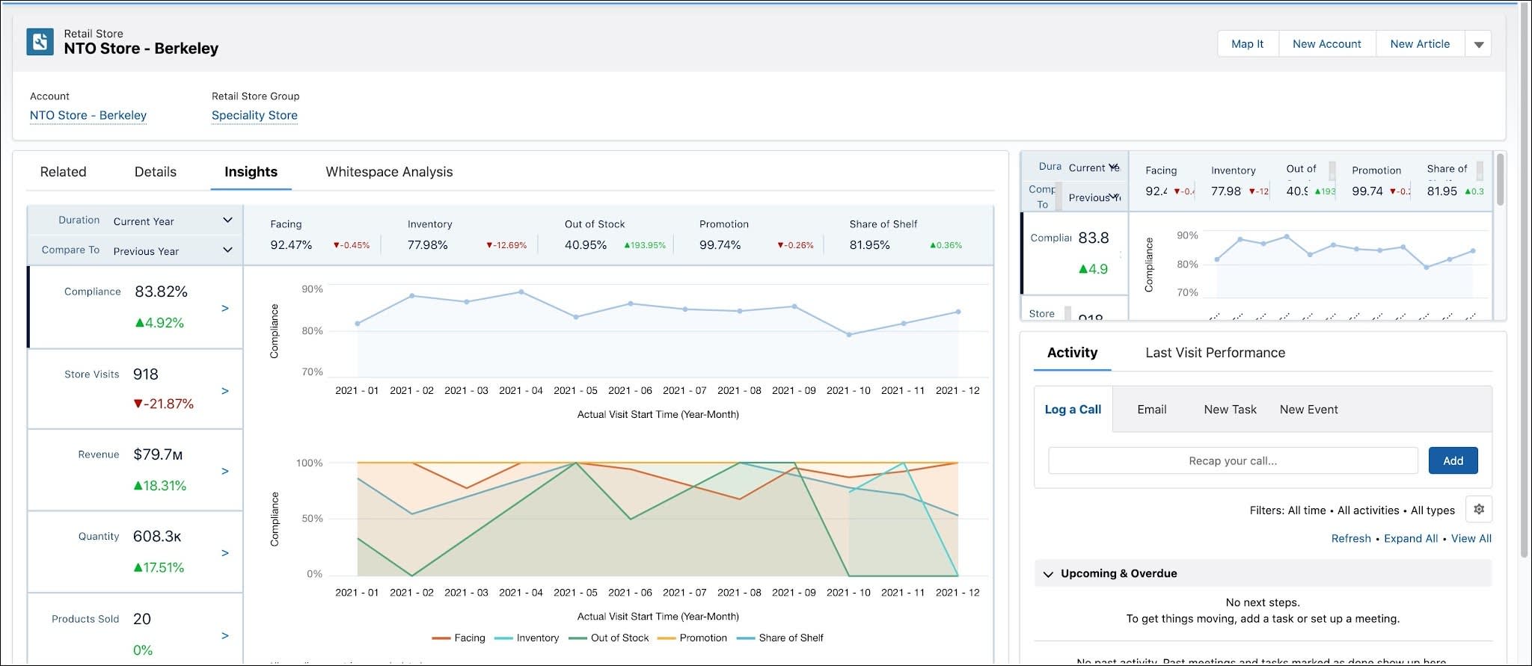The width and height of the screenshot is (1532, 666).
Task: Open Previous Year dropdown in right mini dashboard
Action: click(1093, 197)
